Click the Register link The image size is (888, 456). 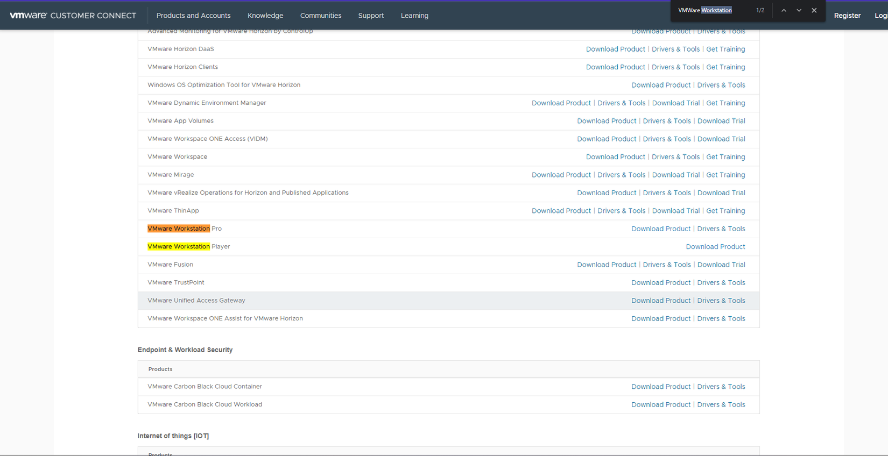(847, 16)
